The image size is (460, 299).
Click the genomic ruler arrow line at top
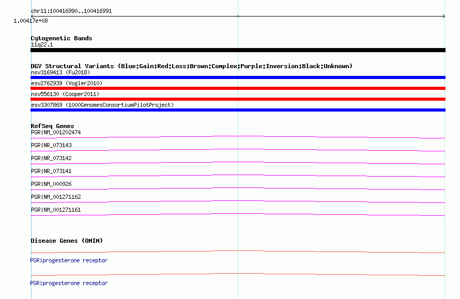[238, 16]
